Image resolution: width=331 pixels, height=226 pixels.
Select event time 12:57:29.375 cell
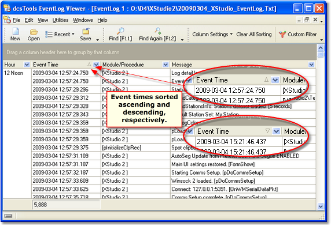[66, 148]
